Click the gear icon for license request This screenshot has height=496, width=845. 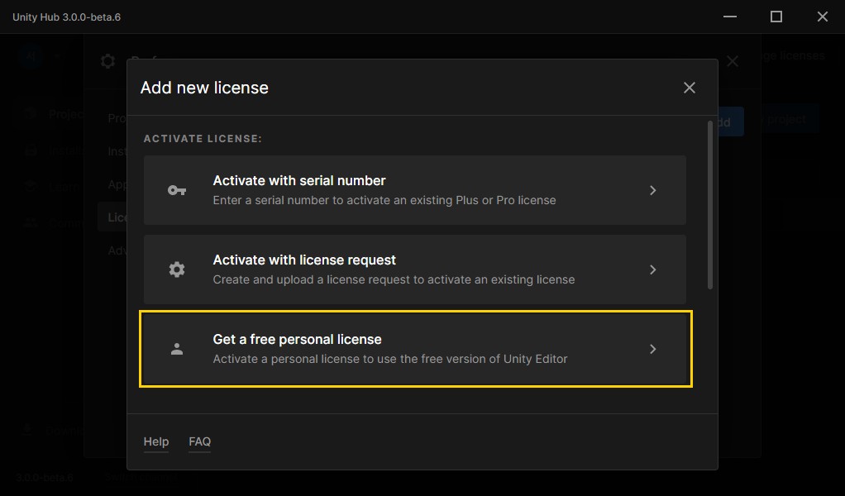coord(177,269)
